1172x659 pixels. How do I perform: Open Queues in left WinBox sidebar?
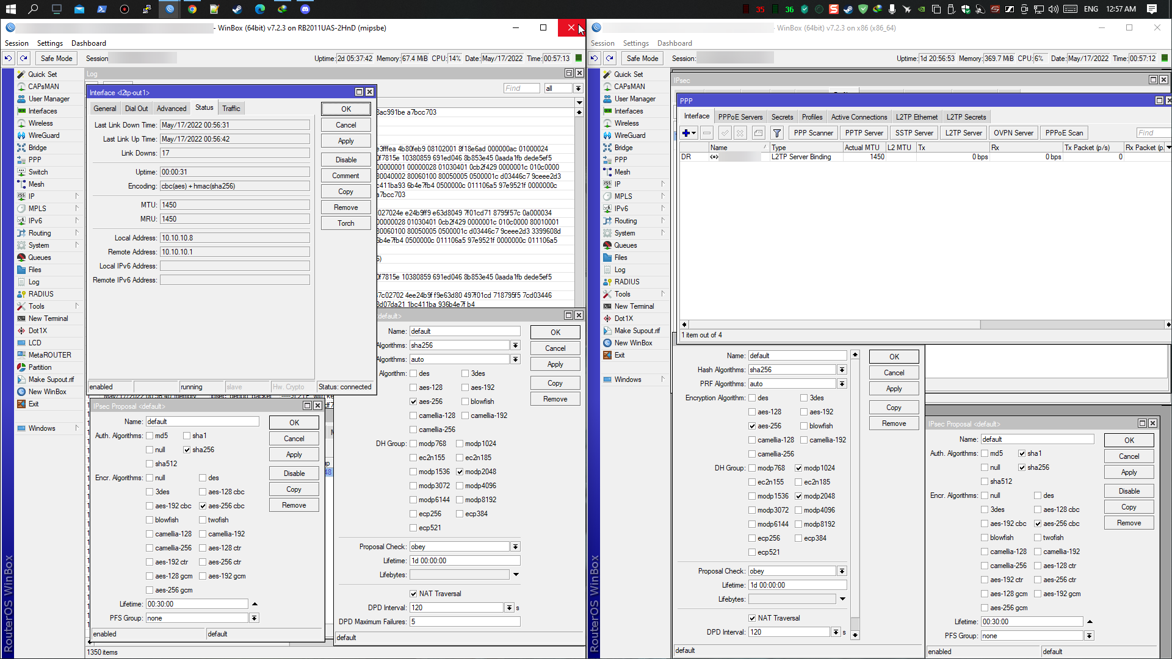[x=40, y=257]
